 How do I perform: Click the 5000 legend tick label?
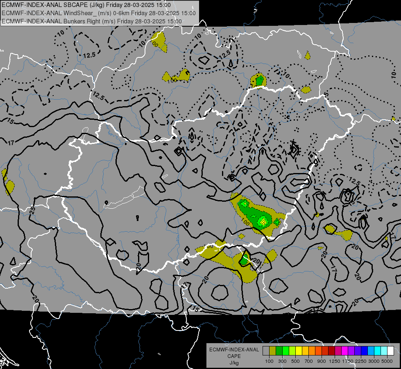pos(387,361)
